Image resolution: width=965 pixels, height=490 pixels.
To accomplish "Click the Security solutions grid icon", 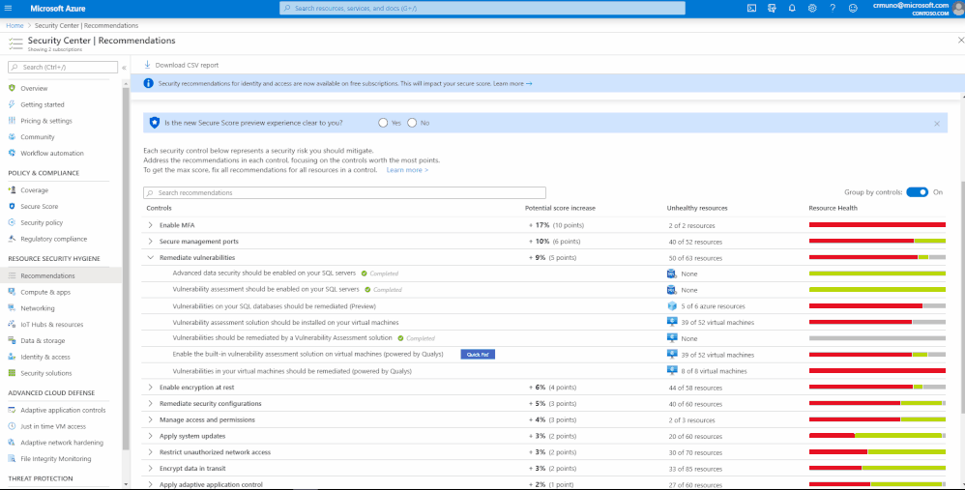I will pos(12,372).
